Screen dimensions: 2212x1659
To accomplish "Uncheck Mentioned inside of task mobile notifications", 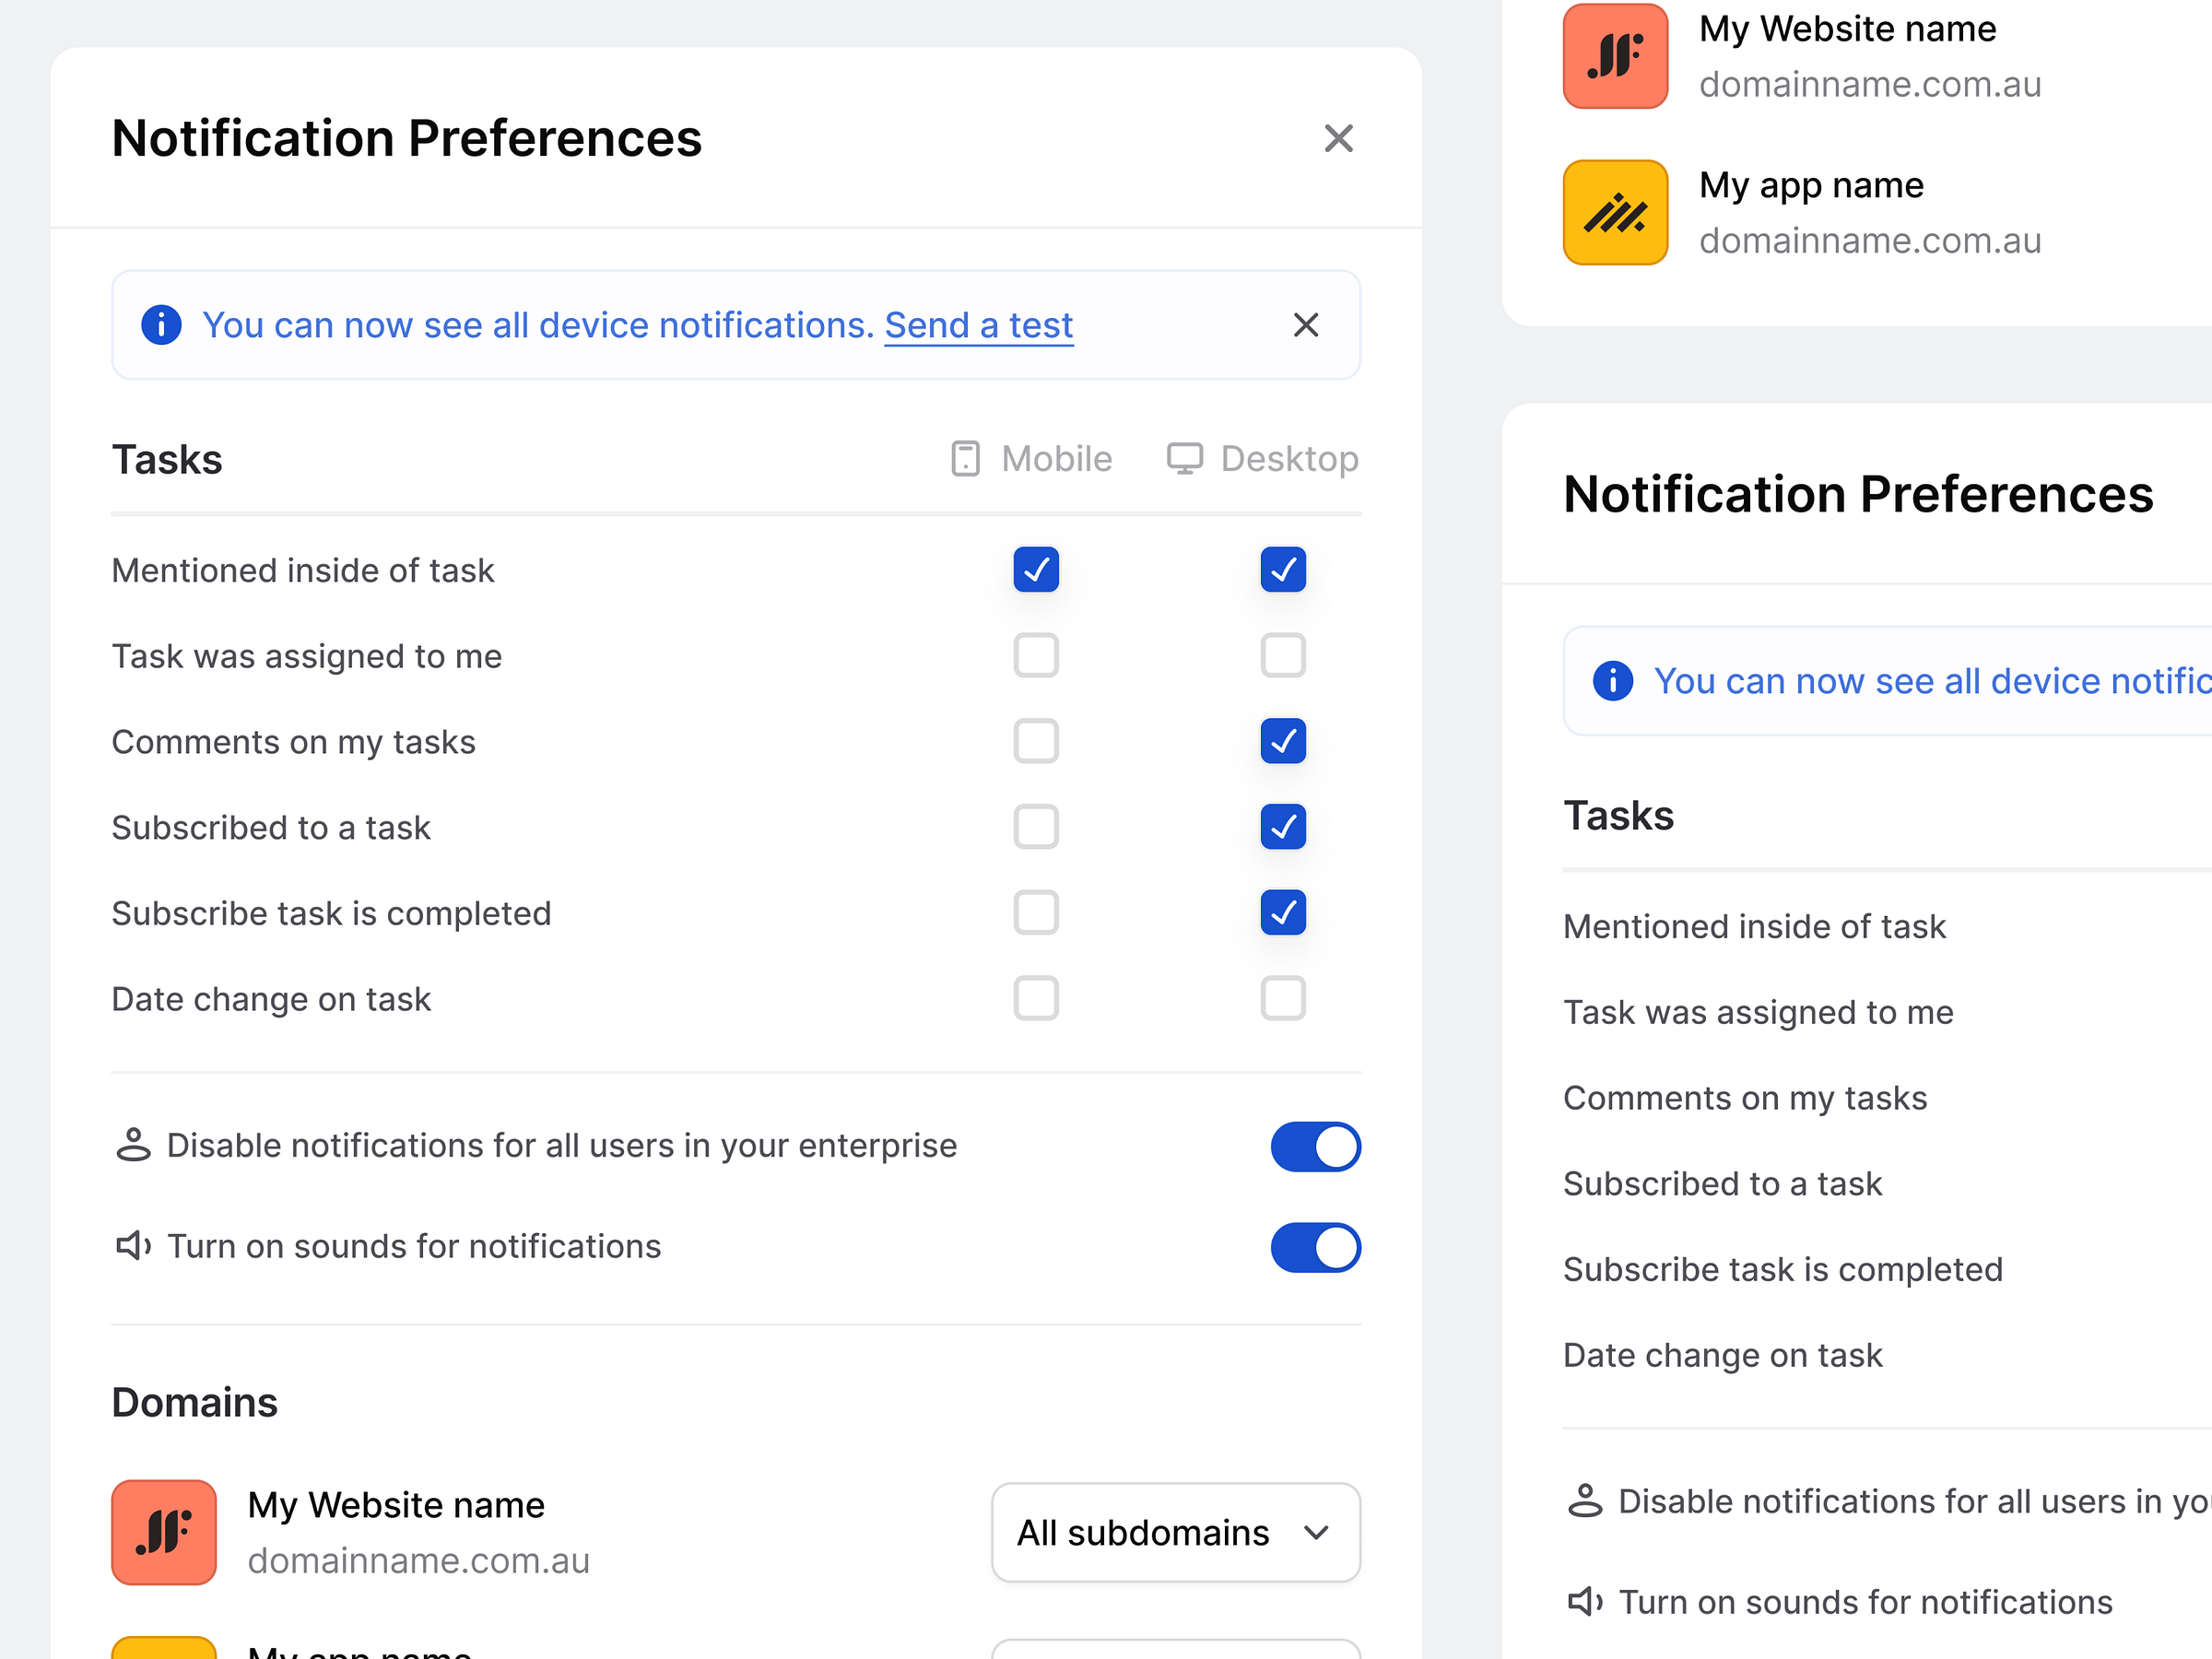I will point(1036,570).
